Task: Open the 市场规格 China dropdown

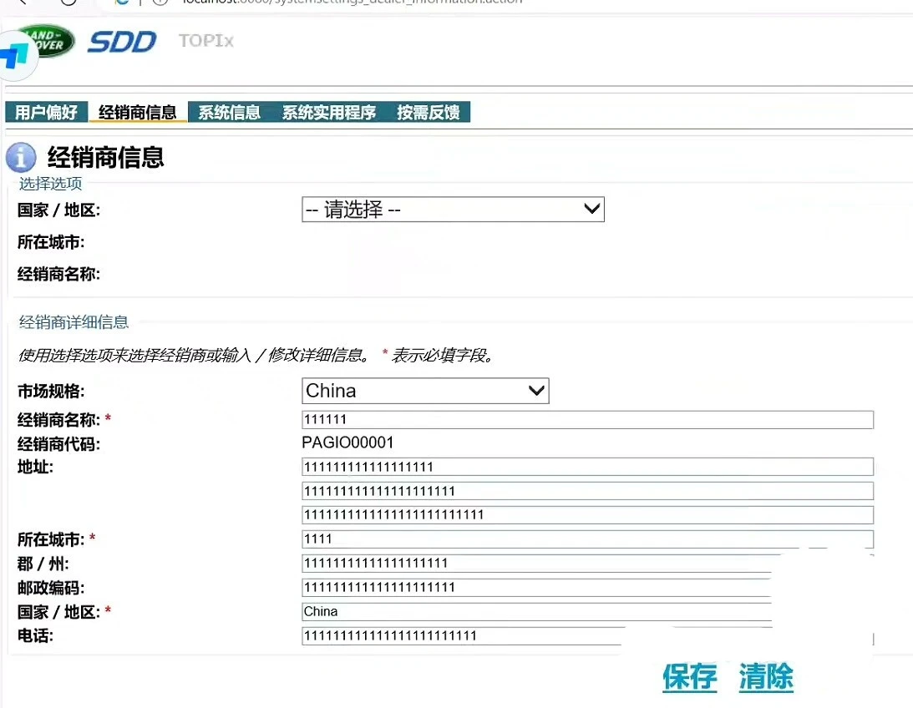Action: click(x=424, y=390)
